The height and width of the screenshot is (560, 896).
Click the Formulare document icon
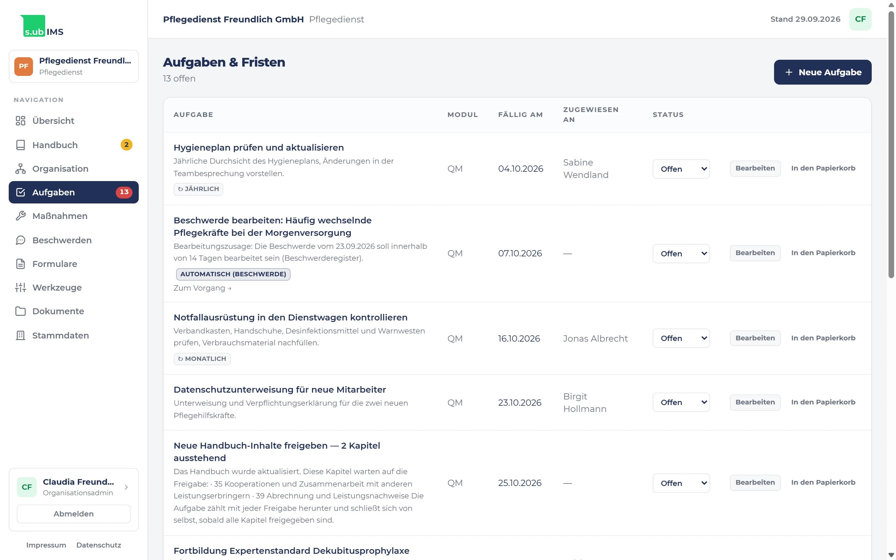(20, 264)
